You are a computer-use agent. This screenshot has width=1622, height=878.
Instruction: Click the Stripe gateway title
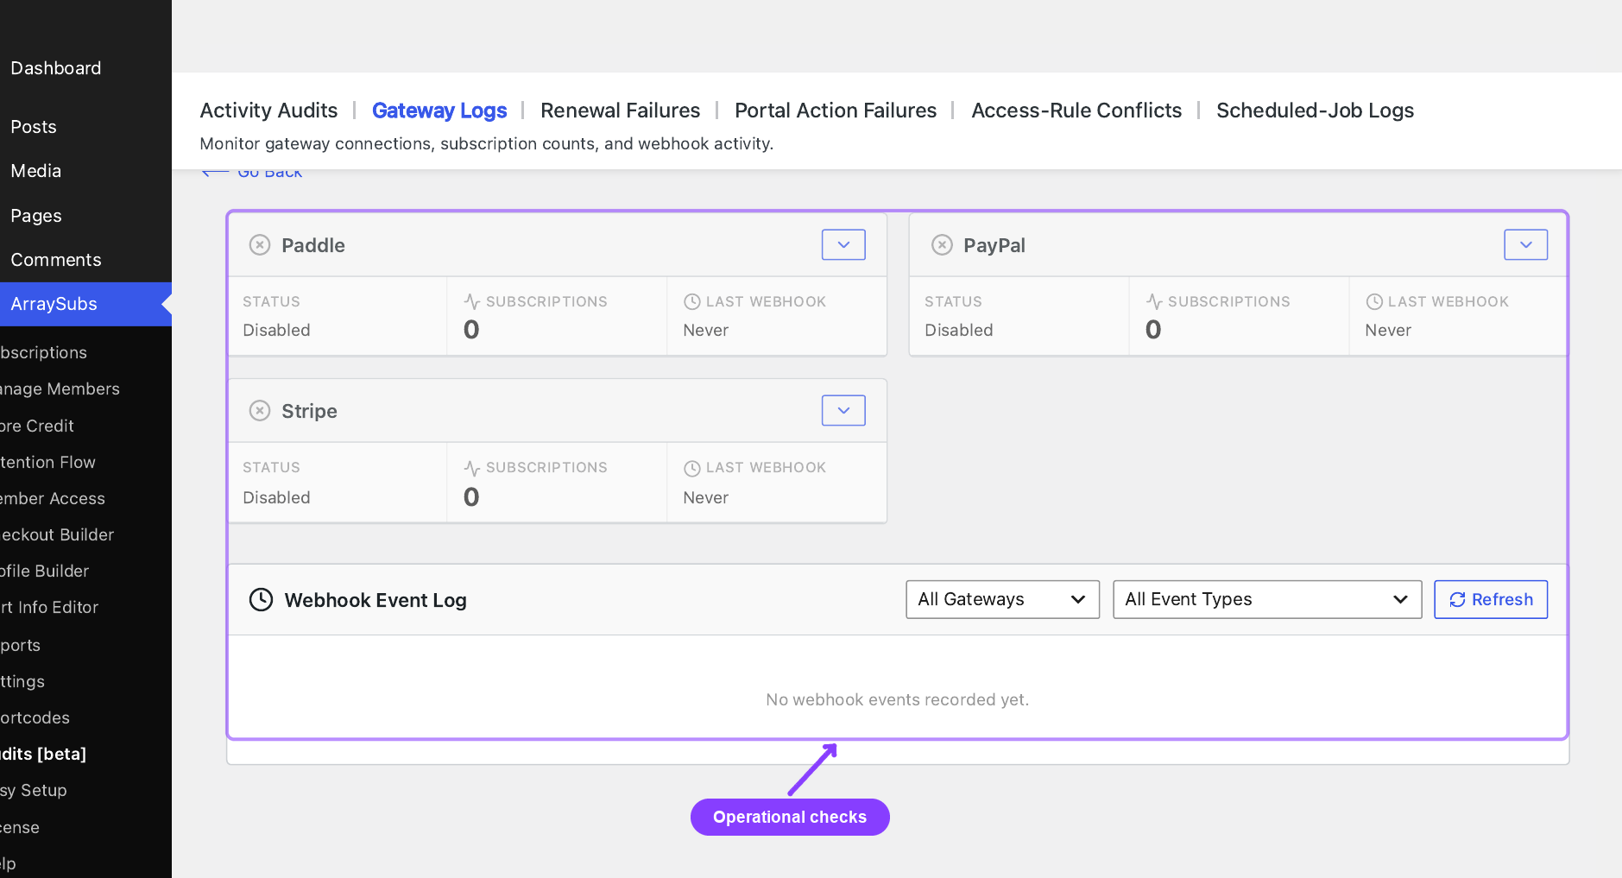point(309,411)
